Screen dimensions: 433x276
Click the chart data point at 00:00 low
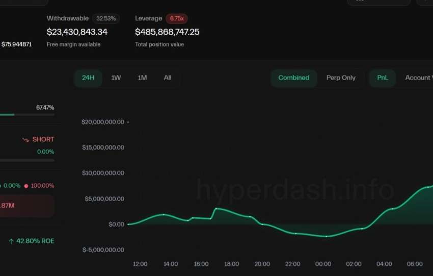pos(327,236)
